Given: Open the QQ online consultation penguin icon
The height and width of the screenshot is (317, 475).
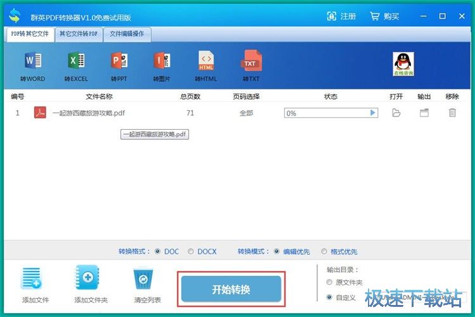Looking at the screenshot, I should pyautogui.click(x=403, y=64).
